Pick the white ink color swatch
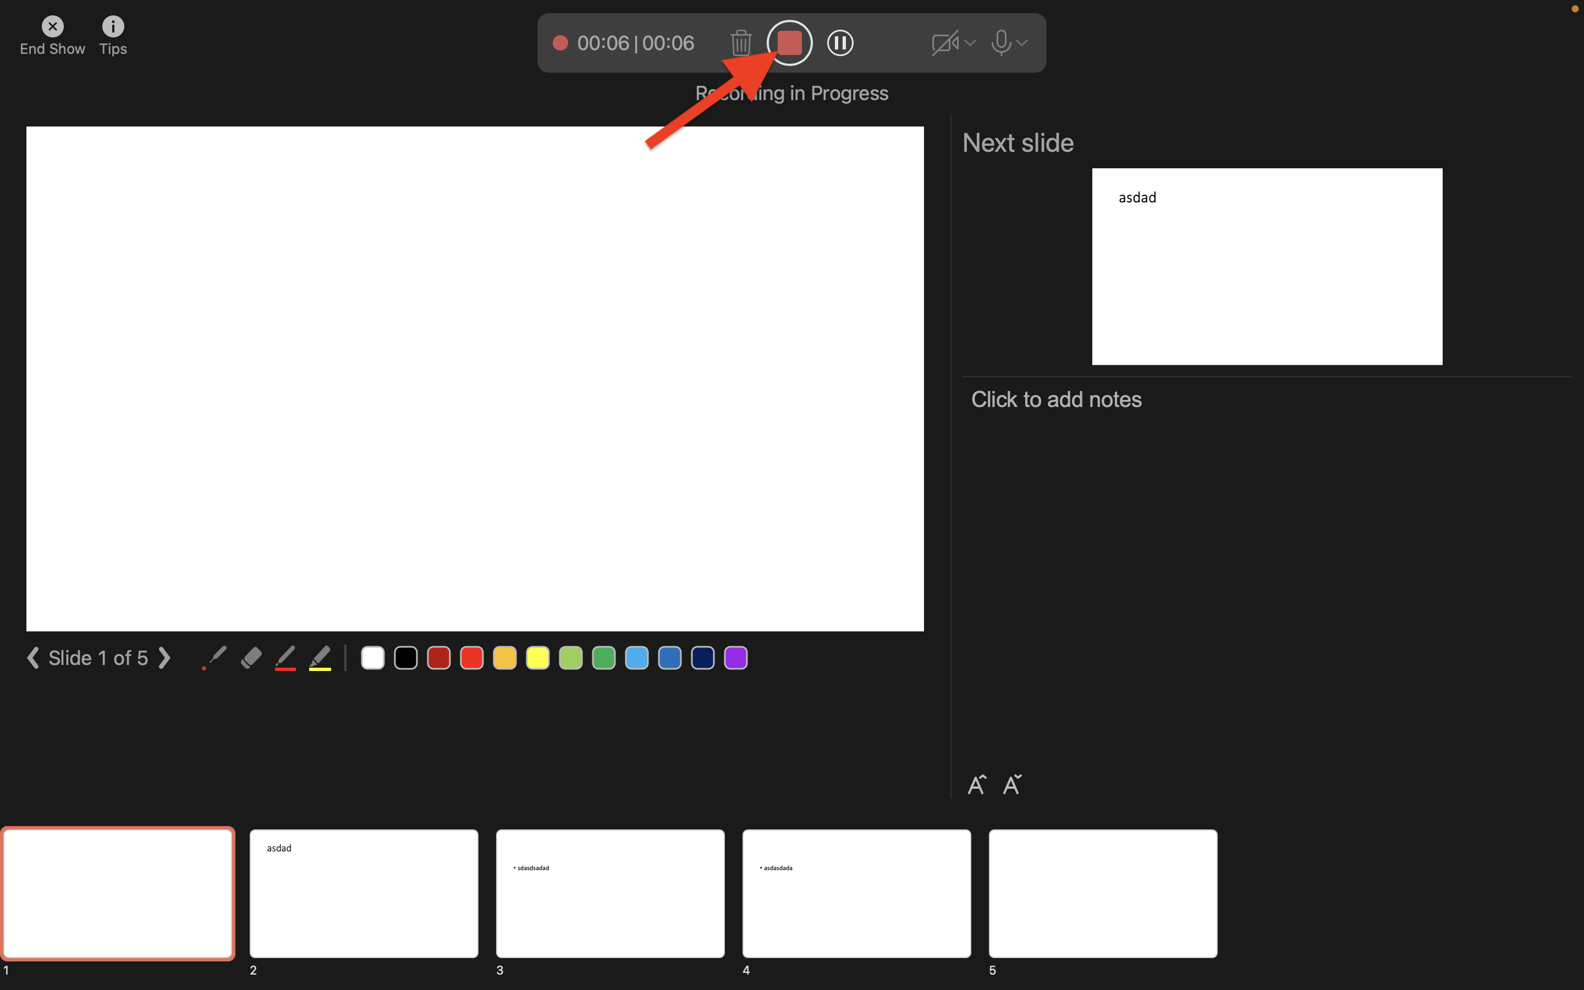This screenshot has height=990, width=1584. (372, 657)
